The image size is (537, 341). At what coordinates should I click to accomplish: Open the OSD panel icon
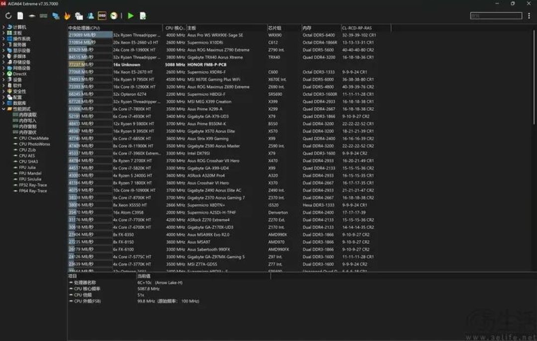click(x=102, y=16)
